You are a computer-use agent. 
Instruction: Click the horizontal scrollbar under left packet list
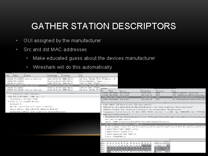tap(53, 92)
